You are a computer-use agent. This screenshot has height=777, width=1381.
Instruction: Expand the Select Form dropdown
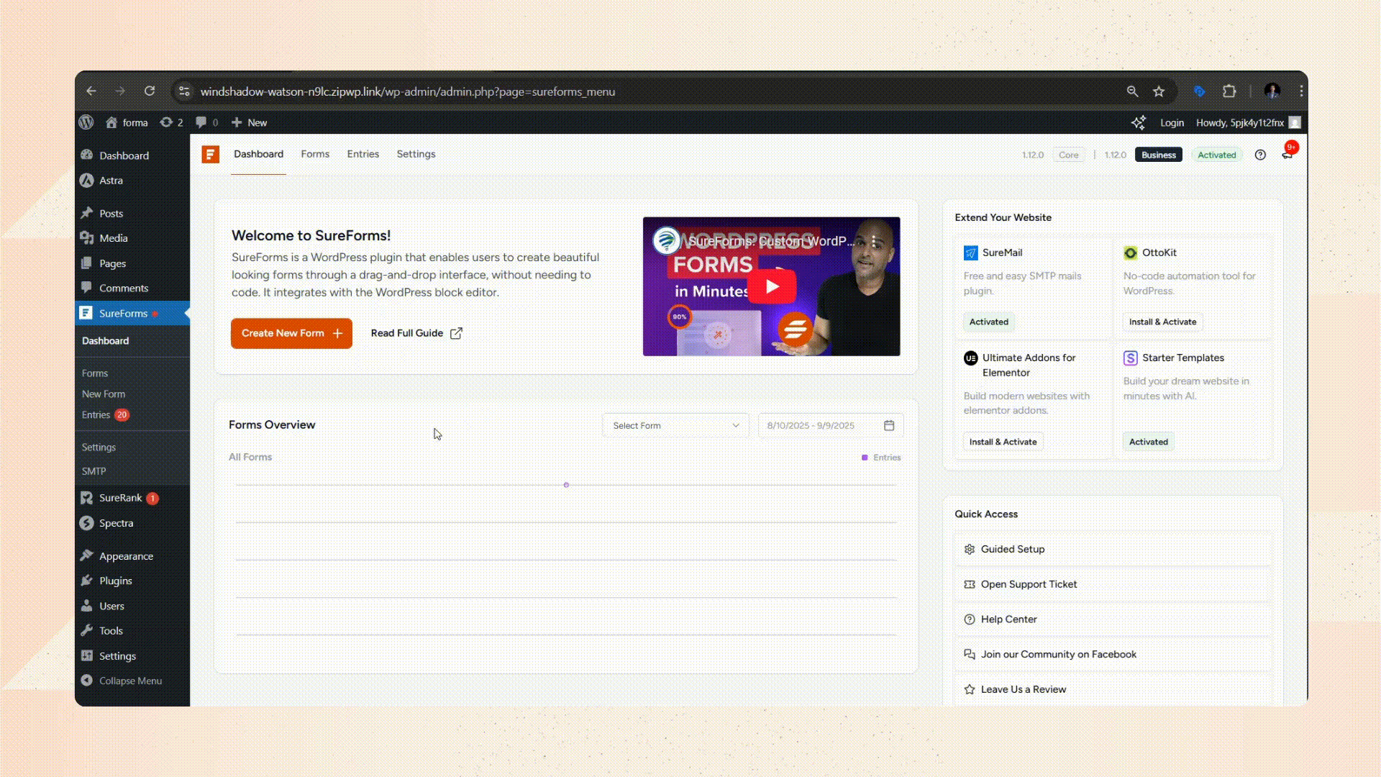(675, 425)
